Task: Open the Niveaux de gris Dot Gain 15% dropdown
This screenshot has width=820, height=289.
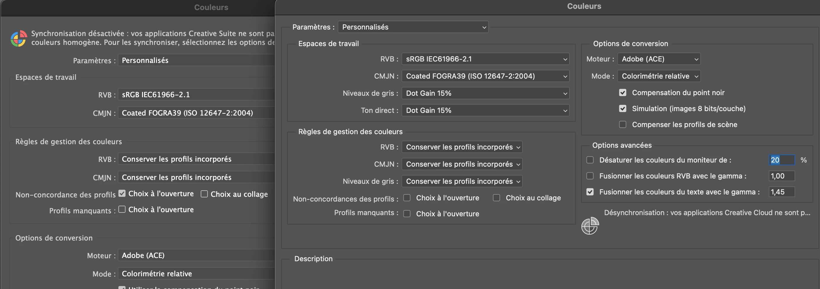Action: pos(485,93)
